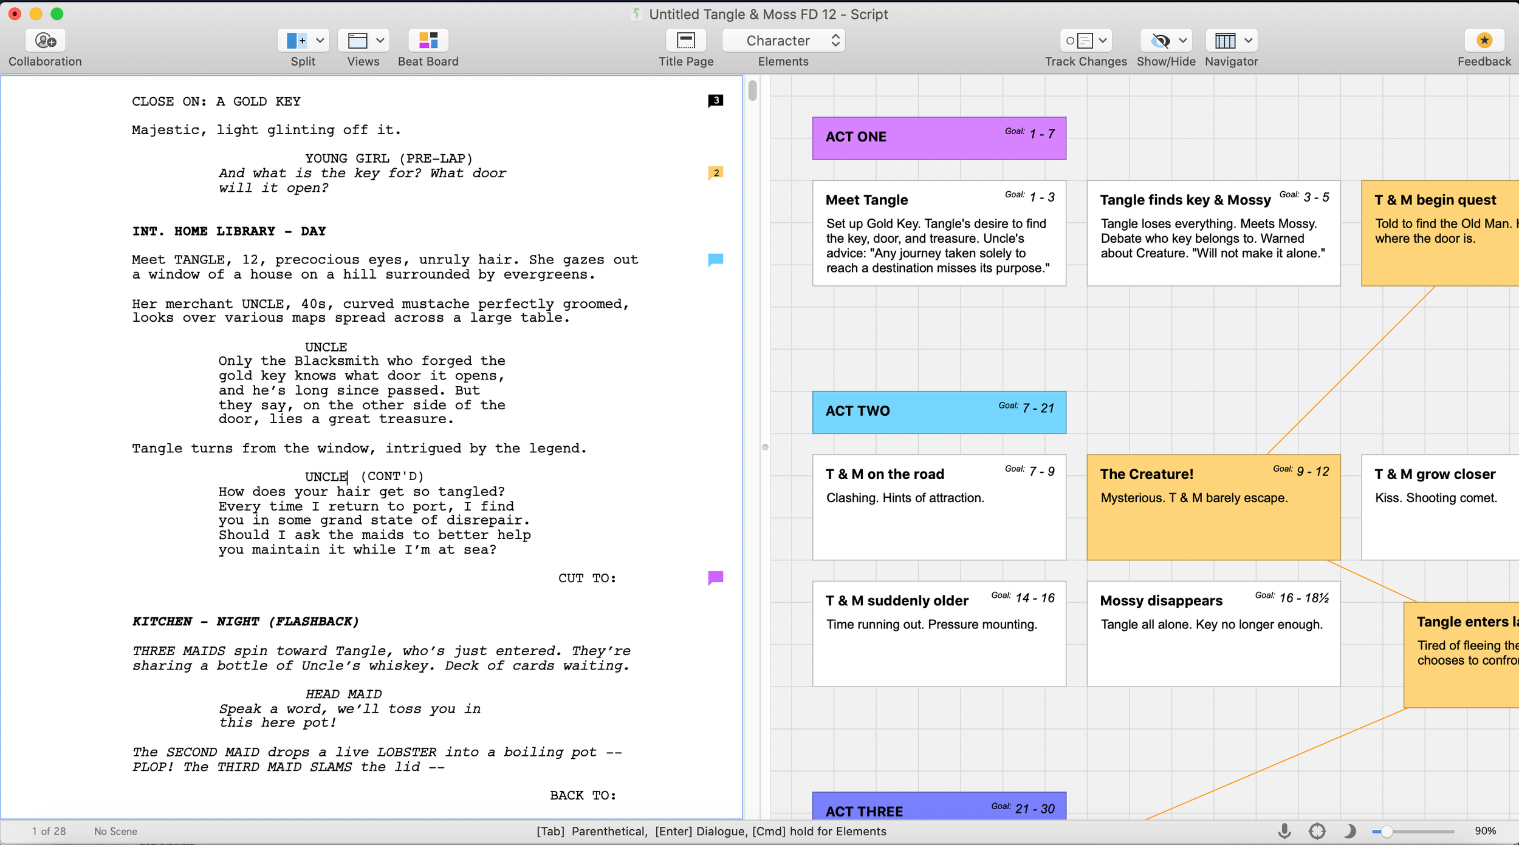The image size is (1519, 845).
Task: Click the Goal 14 - 16 label on suddenly older
Action: (x=1023, y=597)
